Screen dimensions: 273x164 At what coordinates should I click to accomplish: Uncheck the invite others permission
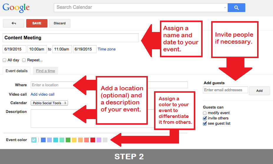pyautogui.click(x=205, y=118)
